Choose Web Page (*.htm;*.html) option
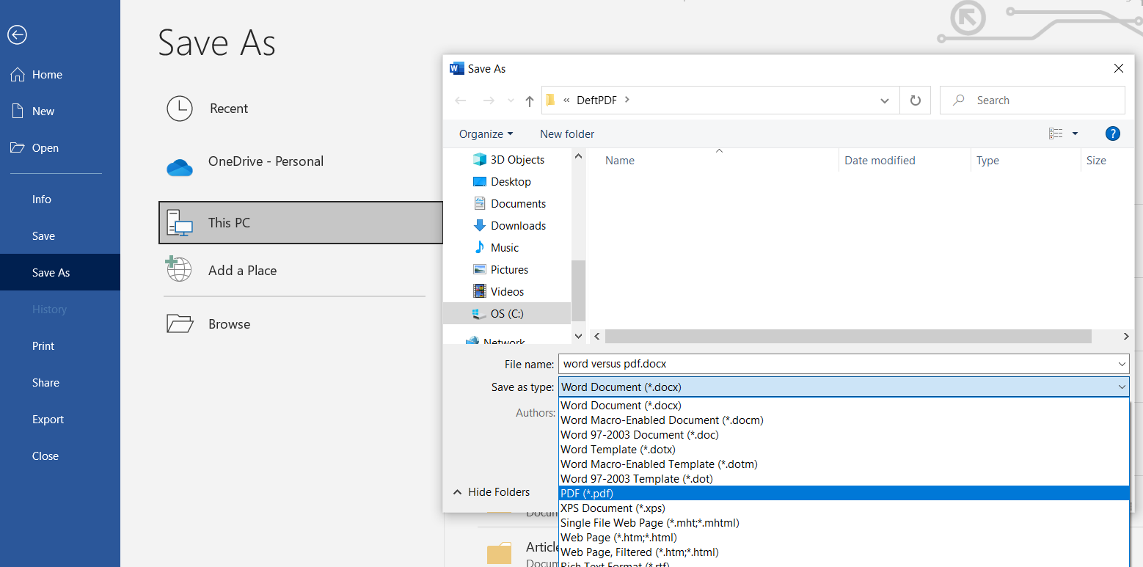This screenshot has height=567, width=1143. tap(844, 538)
